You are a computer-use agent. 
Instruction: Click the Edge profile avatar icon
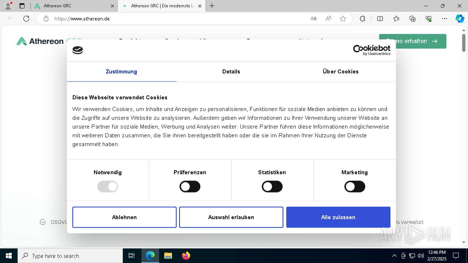[8, 6]
